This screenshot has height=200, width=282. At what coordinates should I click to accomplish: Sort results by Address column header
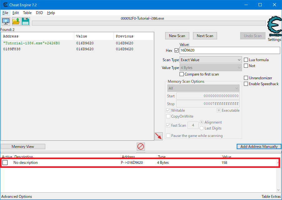37,36
